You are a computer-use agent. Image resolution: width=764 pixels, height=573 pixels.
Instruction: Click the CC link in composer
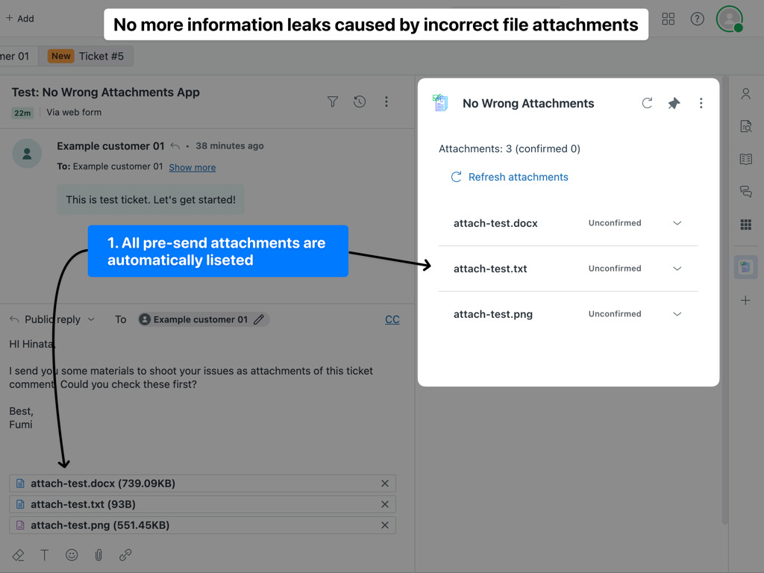click(392, 319)
